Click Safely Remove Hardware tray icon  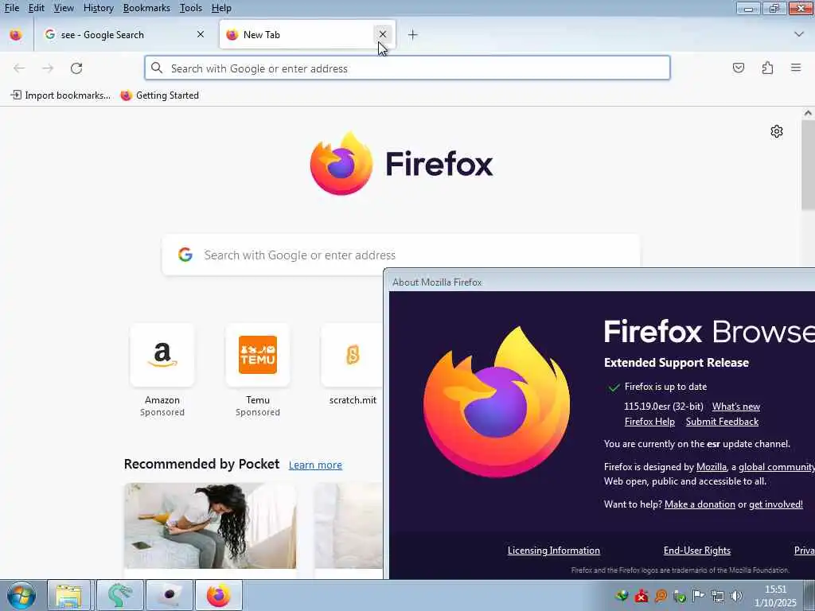pos(680,596)
